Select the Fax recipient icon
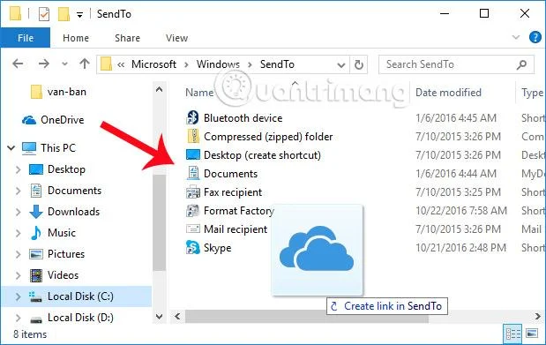The width and height of the screenshot is (546, 345). pos(193,192)
